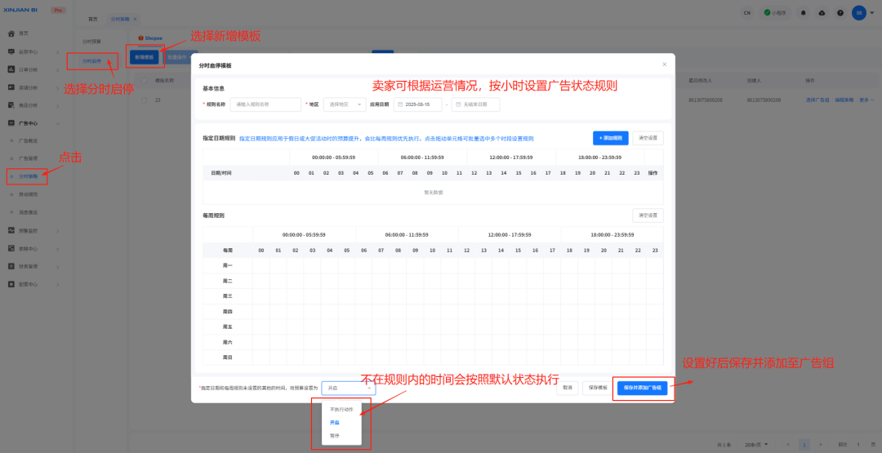Click the start date field 2025-08-15
Viewport: 882px width, 453px height.
click(417, 104)
